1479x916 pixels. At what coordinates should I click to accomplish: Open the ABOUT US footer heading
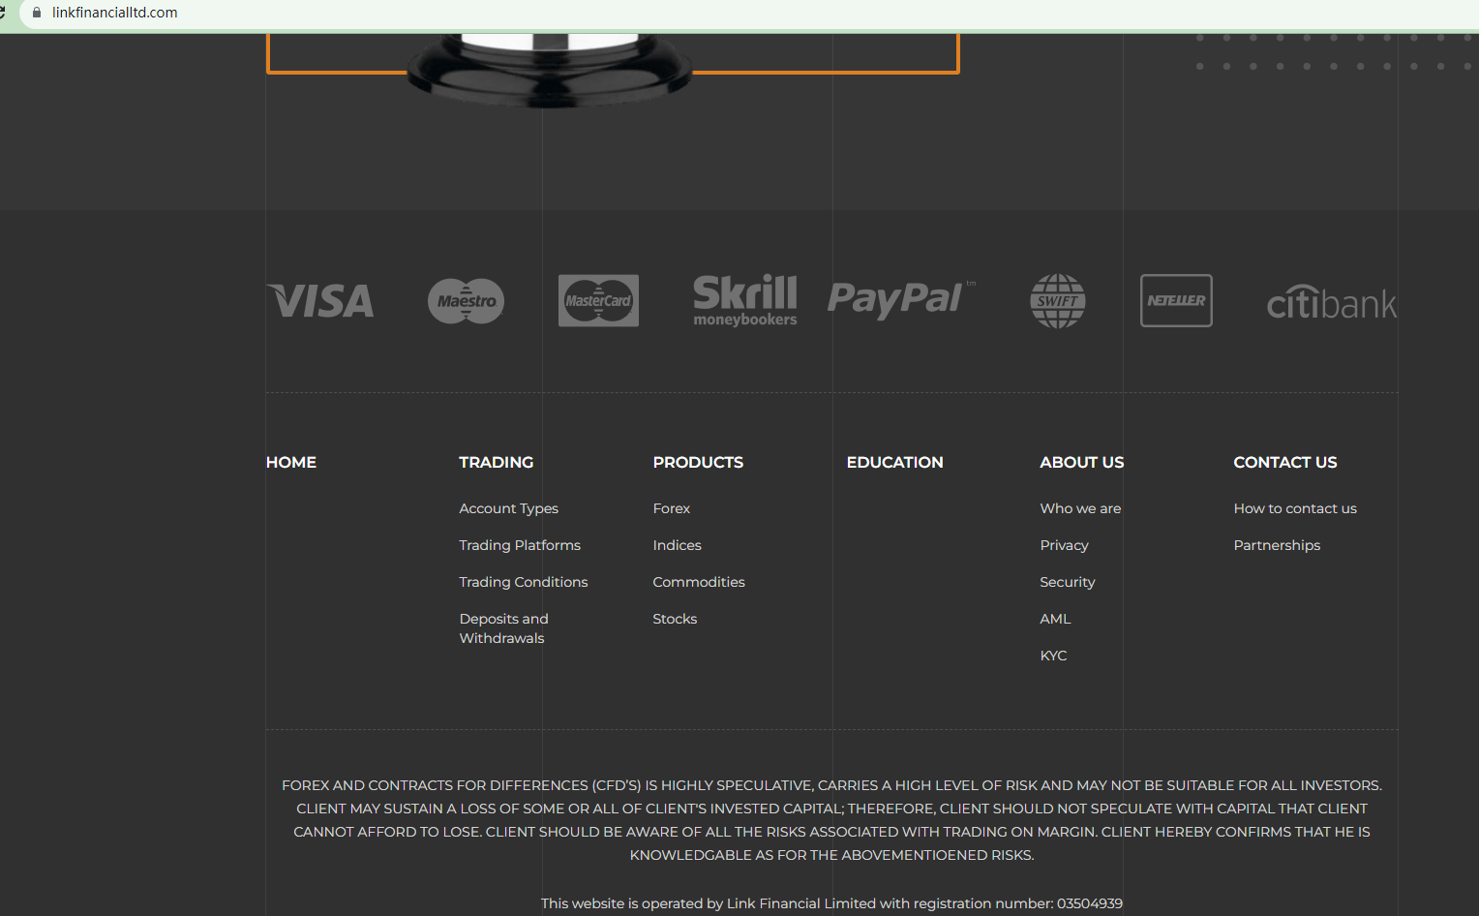click(1082, 463)
